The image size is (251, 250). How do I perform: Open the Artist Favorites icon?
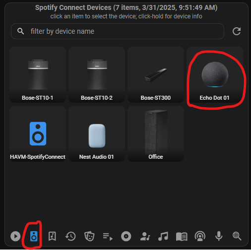145,236
